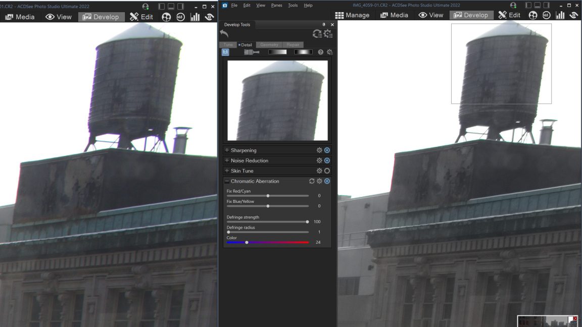Toggle Sharpening effect on or off
Screen dimensions: 582x327
tap(327, 150)
